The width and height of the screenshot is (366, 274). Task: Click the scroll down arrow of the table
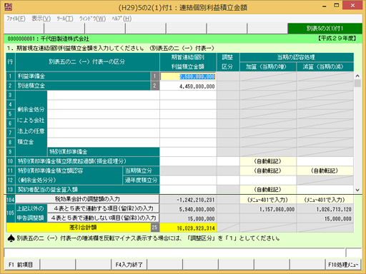coord(357,190)
